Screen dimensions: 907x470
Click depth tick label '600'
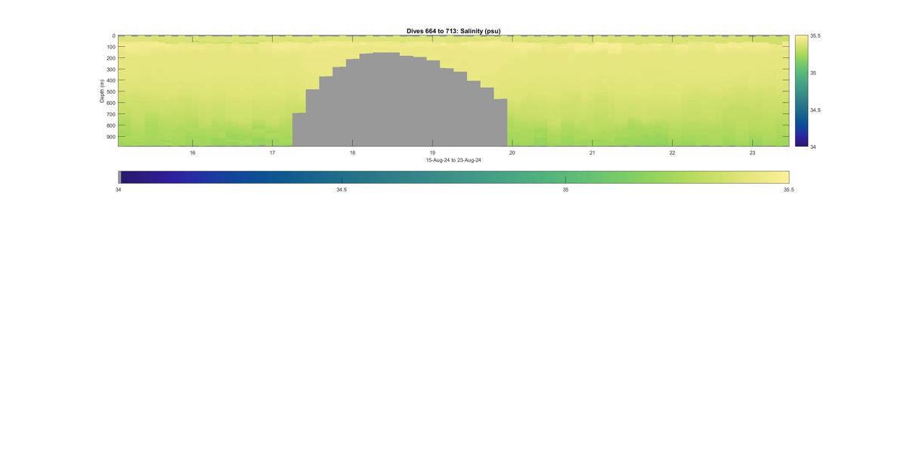click(x=110, y=103)
